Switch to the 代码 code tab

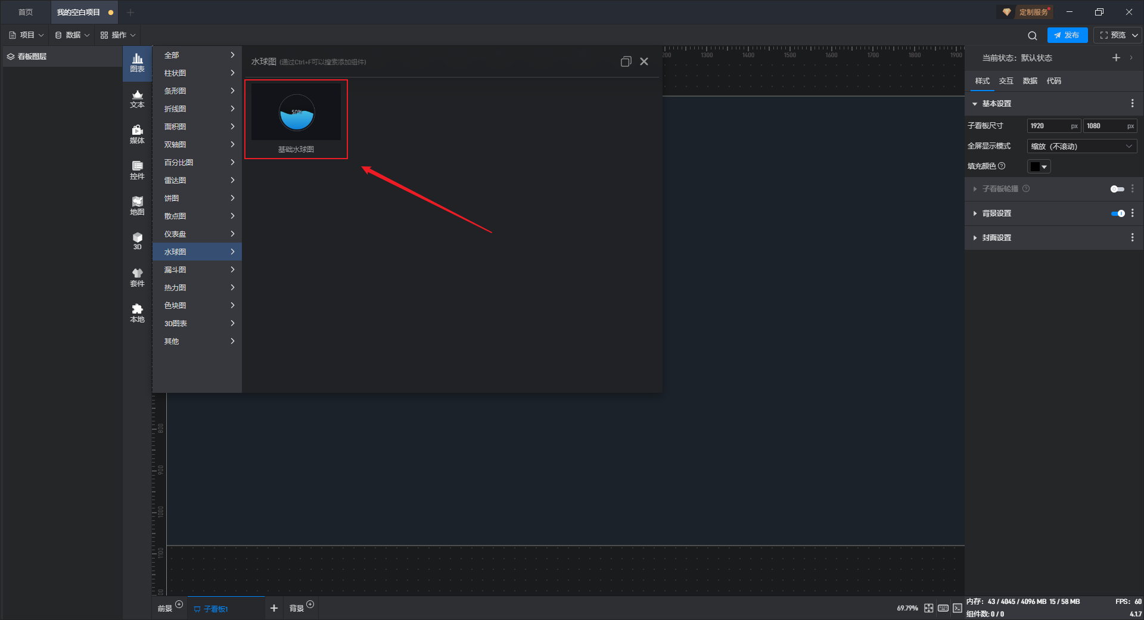tap(1053, 81)
